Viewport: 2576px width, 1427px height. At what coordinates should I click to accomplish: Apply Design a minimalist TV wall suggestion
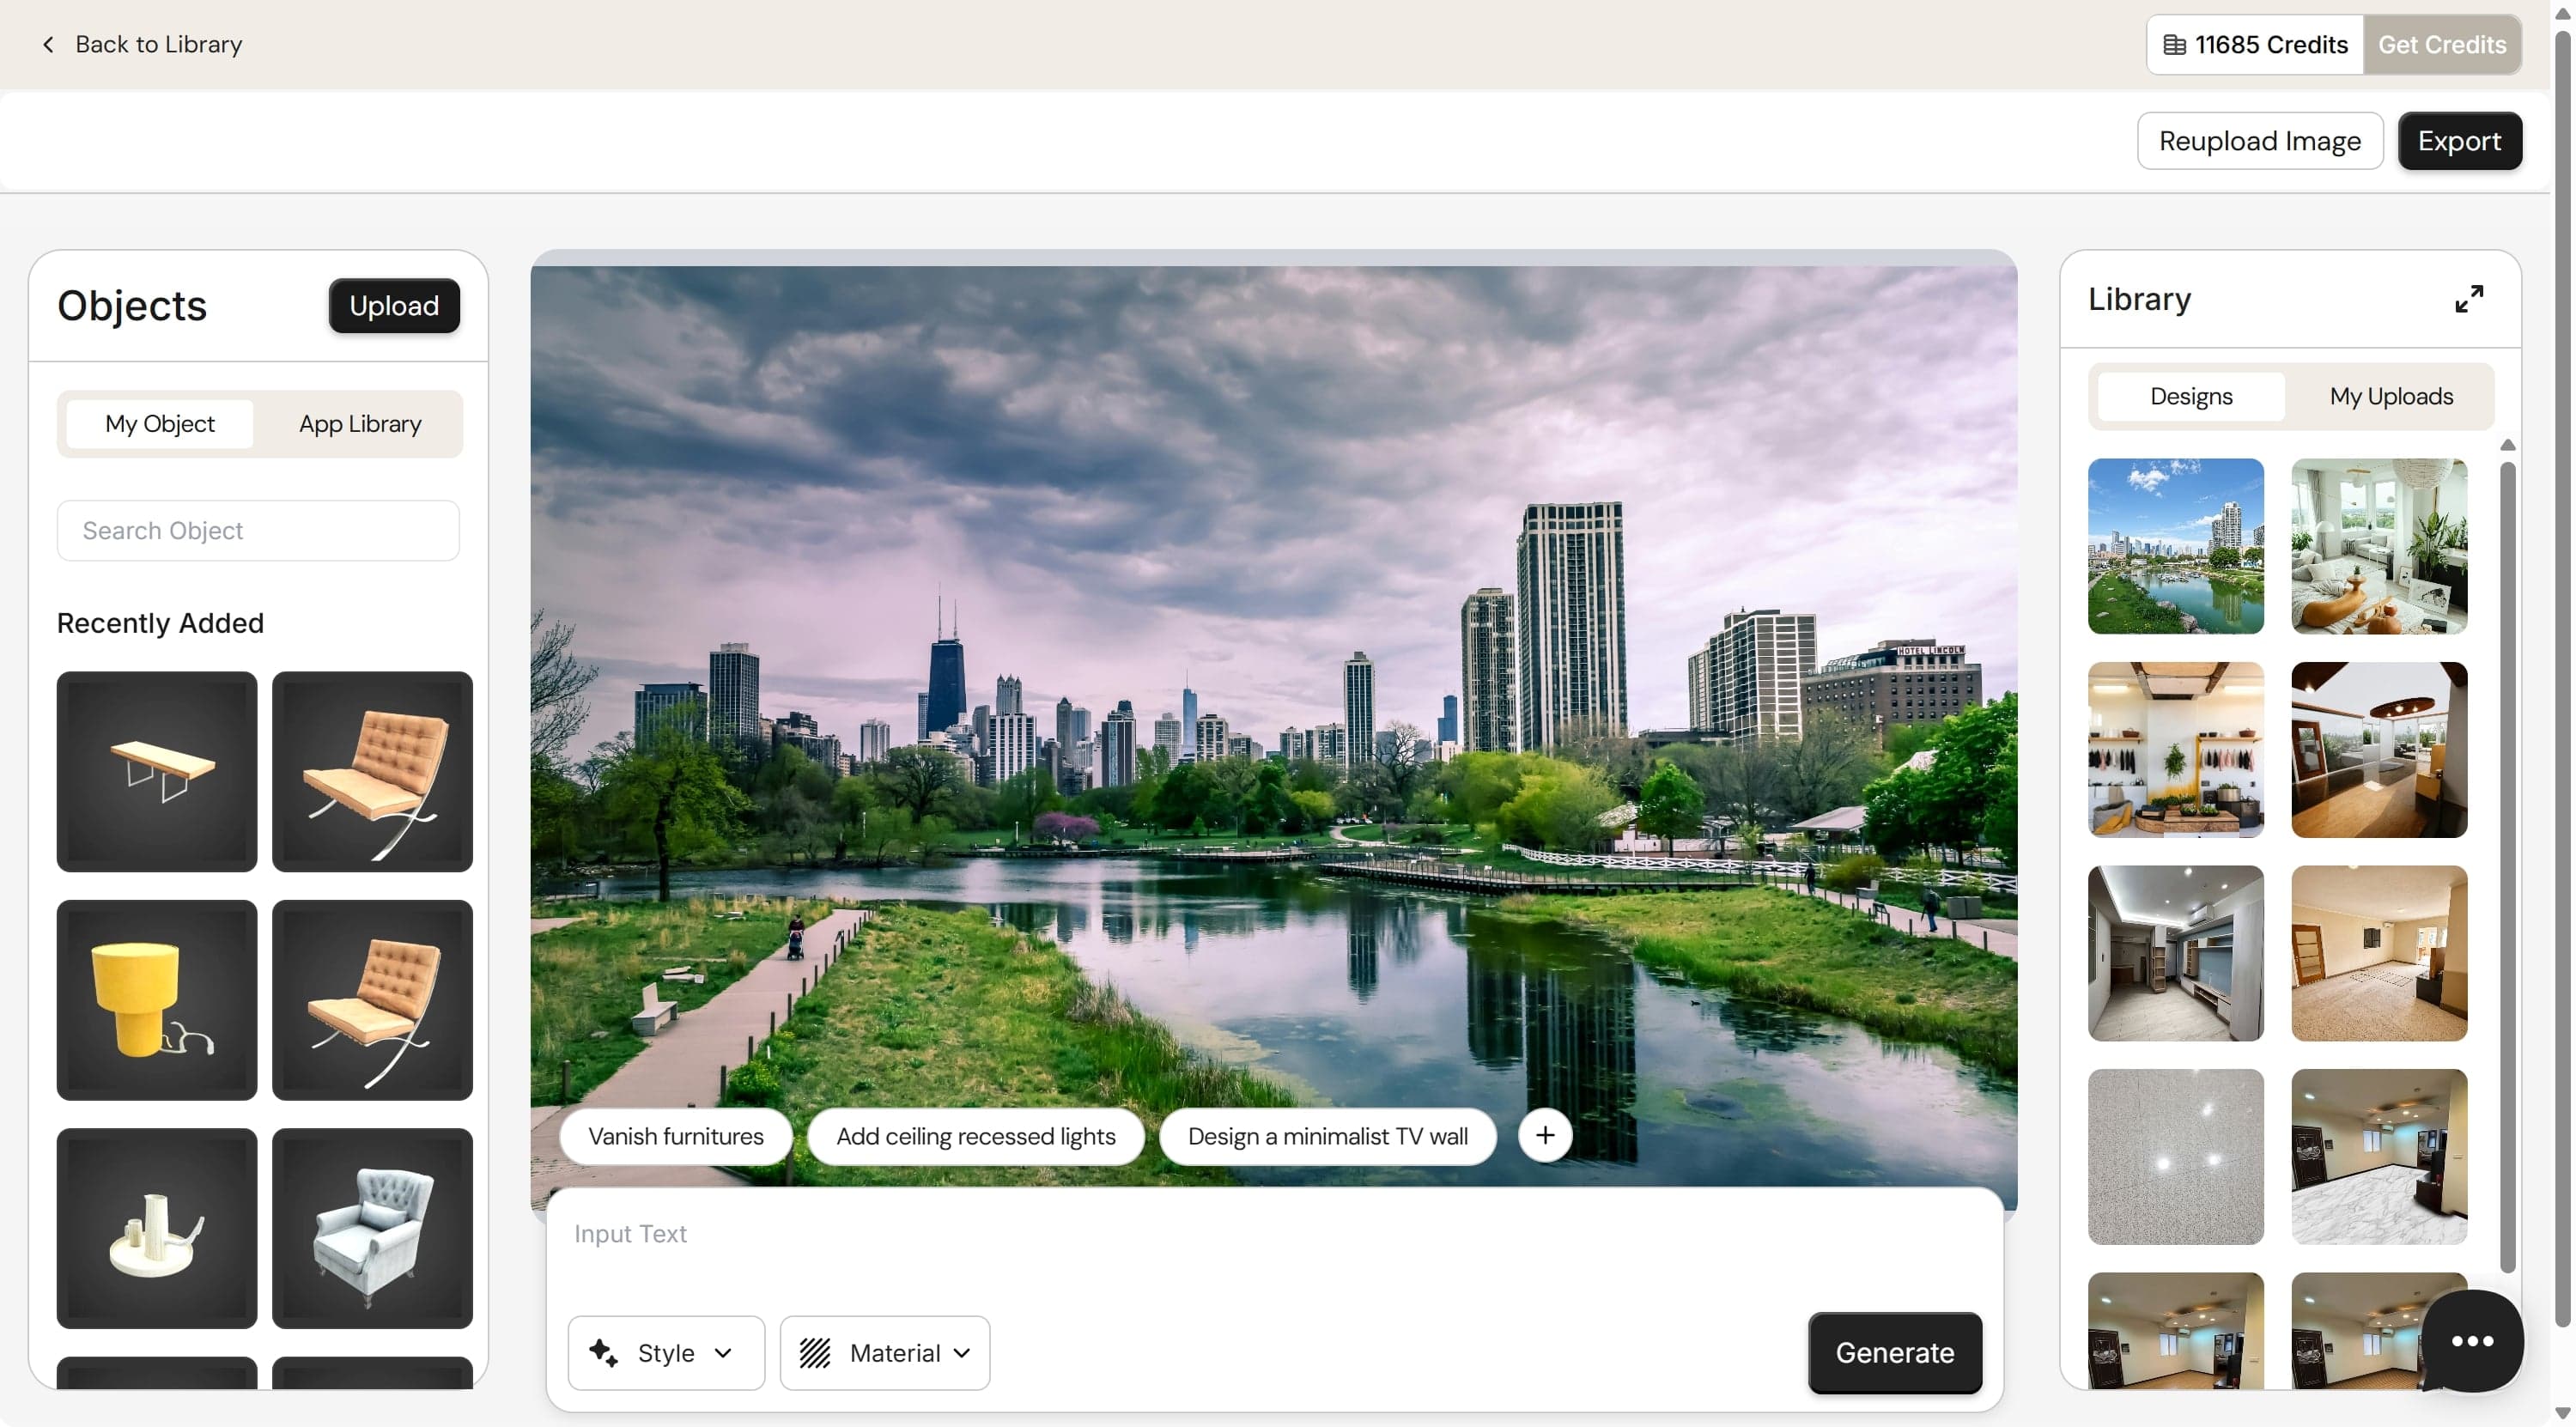1327,1135
